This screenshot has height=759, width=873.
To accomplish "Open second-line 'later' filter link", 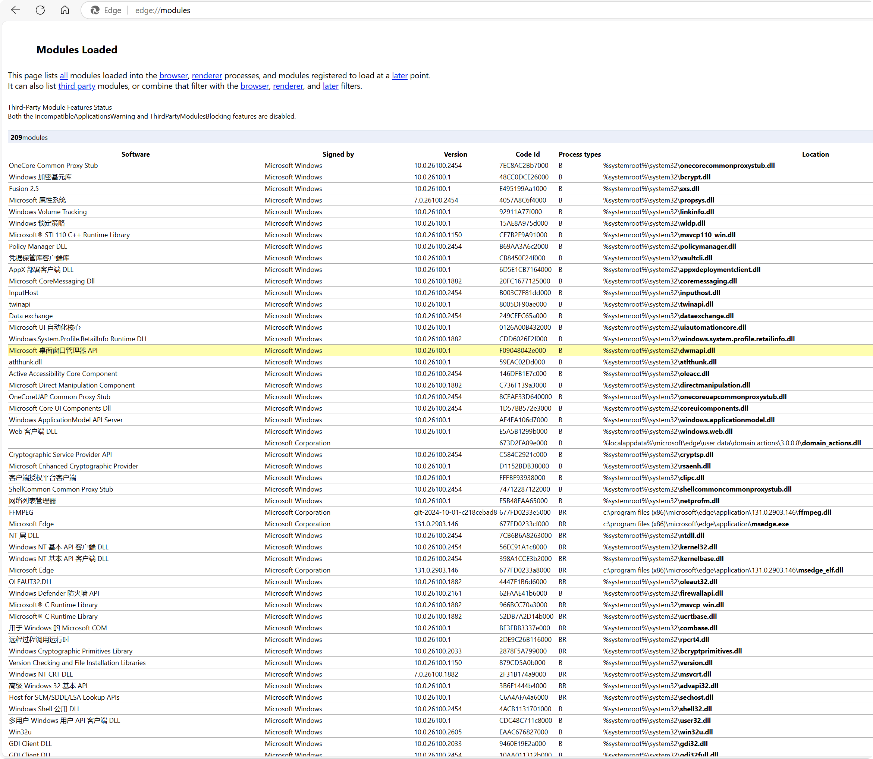I will click(330, 86).
